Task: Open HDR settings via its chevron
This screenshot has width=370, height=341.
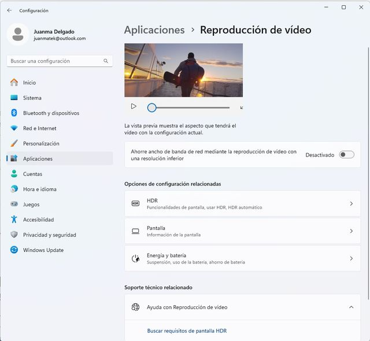Action: coord(351,203)
